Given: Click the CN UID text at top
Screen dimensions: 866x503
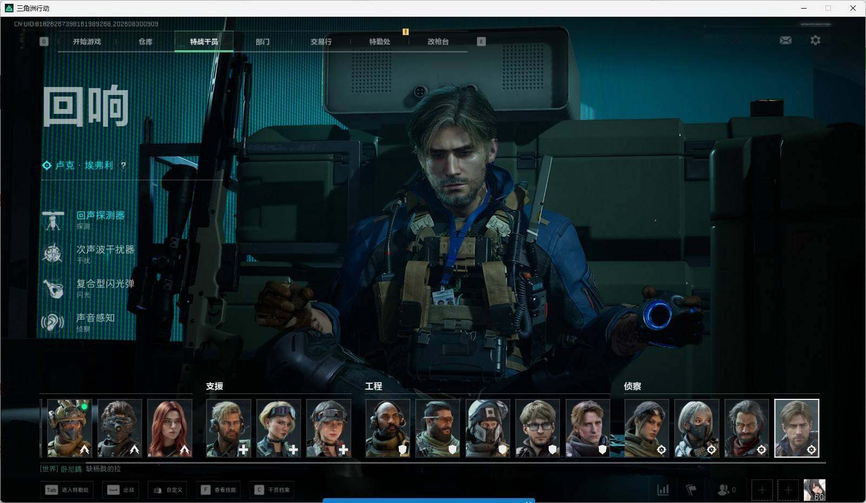Looking at the screenshot, I should click(86, 24).
